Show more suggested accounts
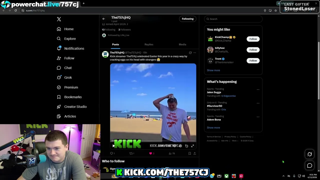This screenshot has width=320, height=180. [213, 70]
